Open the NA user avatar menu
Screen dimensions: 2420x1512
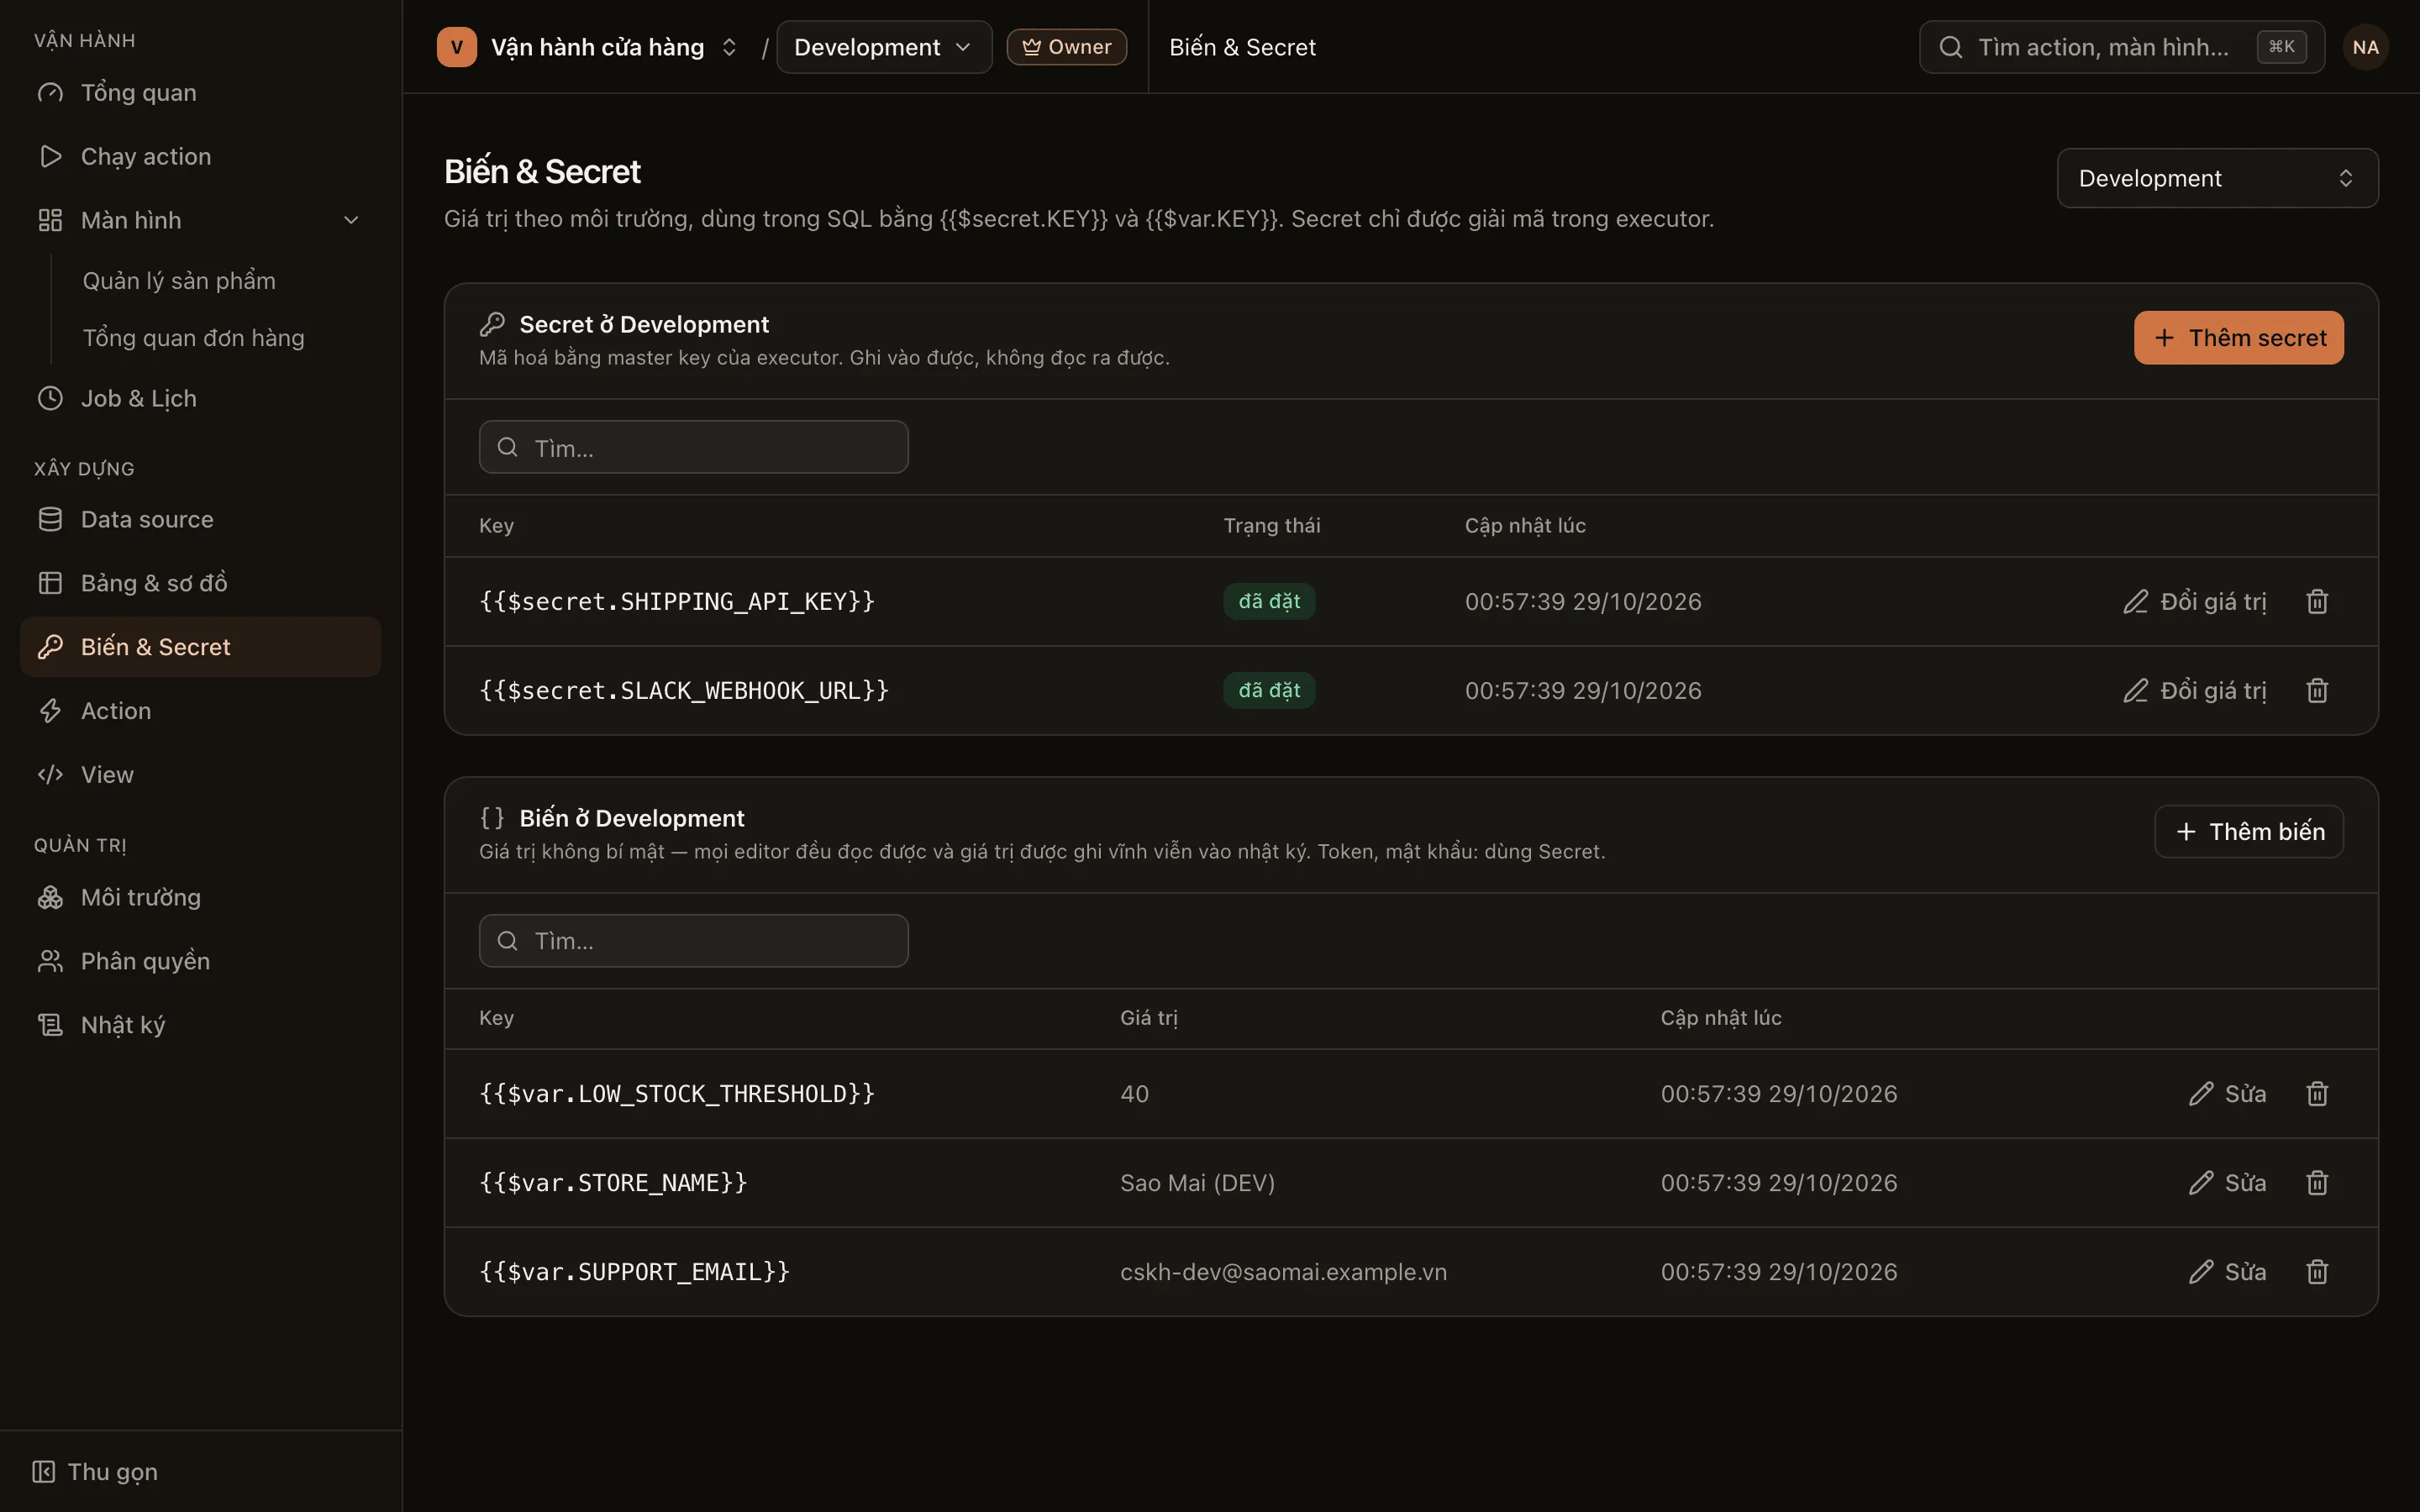pos(2365,47)
